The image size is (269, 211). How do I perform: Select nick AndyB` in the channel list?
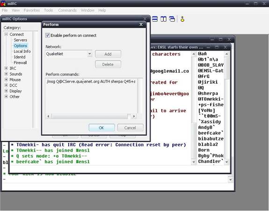(x=207, y=127)
